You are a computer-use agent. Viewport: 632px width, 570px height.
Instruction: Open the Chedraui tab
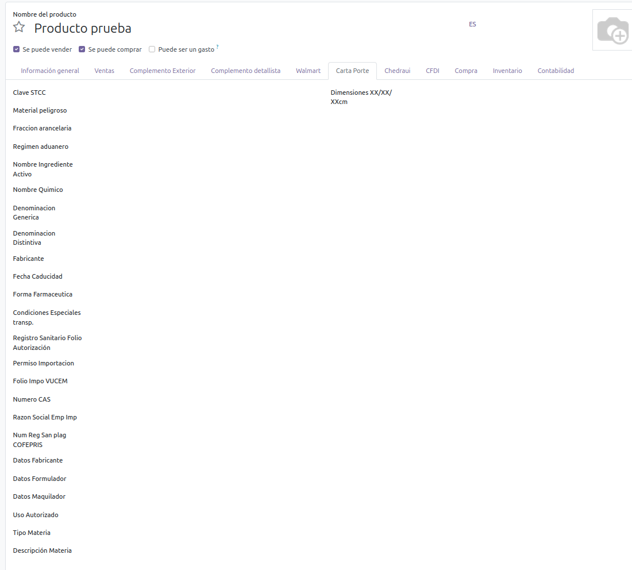point(397,71)
